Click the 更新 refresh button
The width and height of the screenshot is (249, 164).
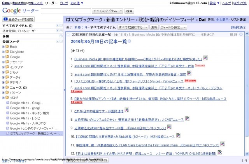[154, 27]
